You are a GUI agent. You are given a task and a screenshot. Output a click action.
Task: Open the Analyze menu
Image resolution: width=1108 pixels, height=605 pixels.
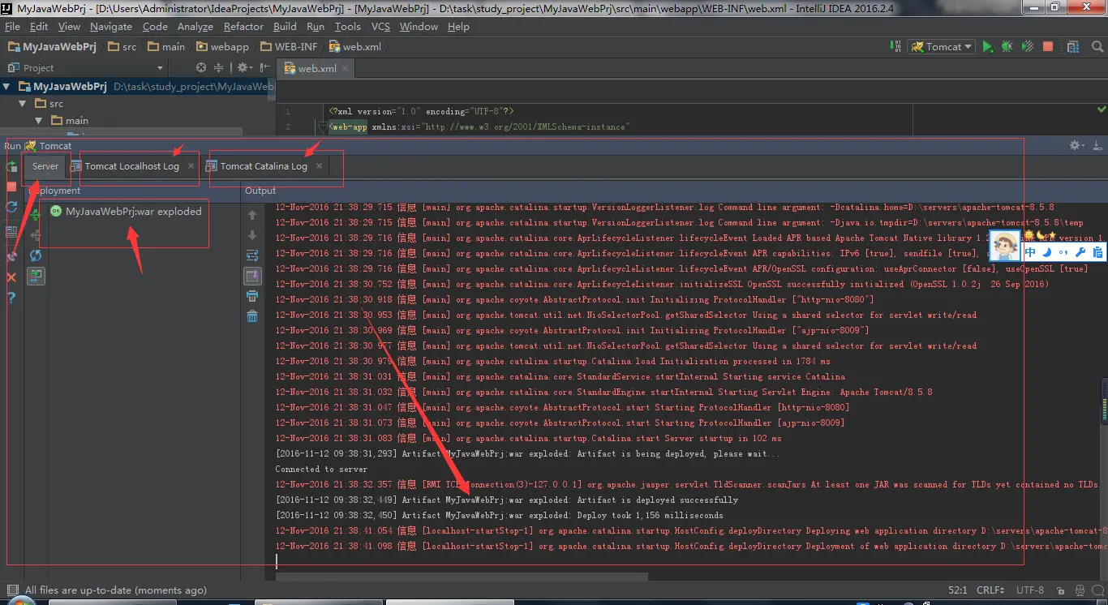195,27
